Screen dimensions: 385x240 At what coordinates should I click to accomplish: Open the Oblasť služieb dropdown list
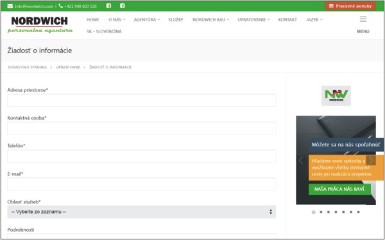tap(142, 212)
